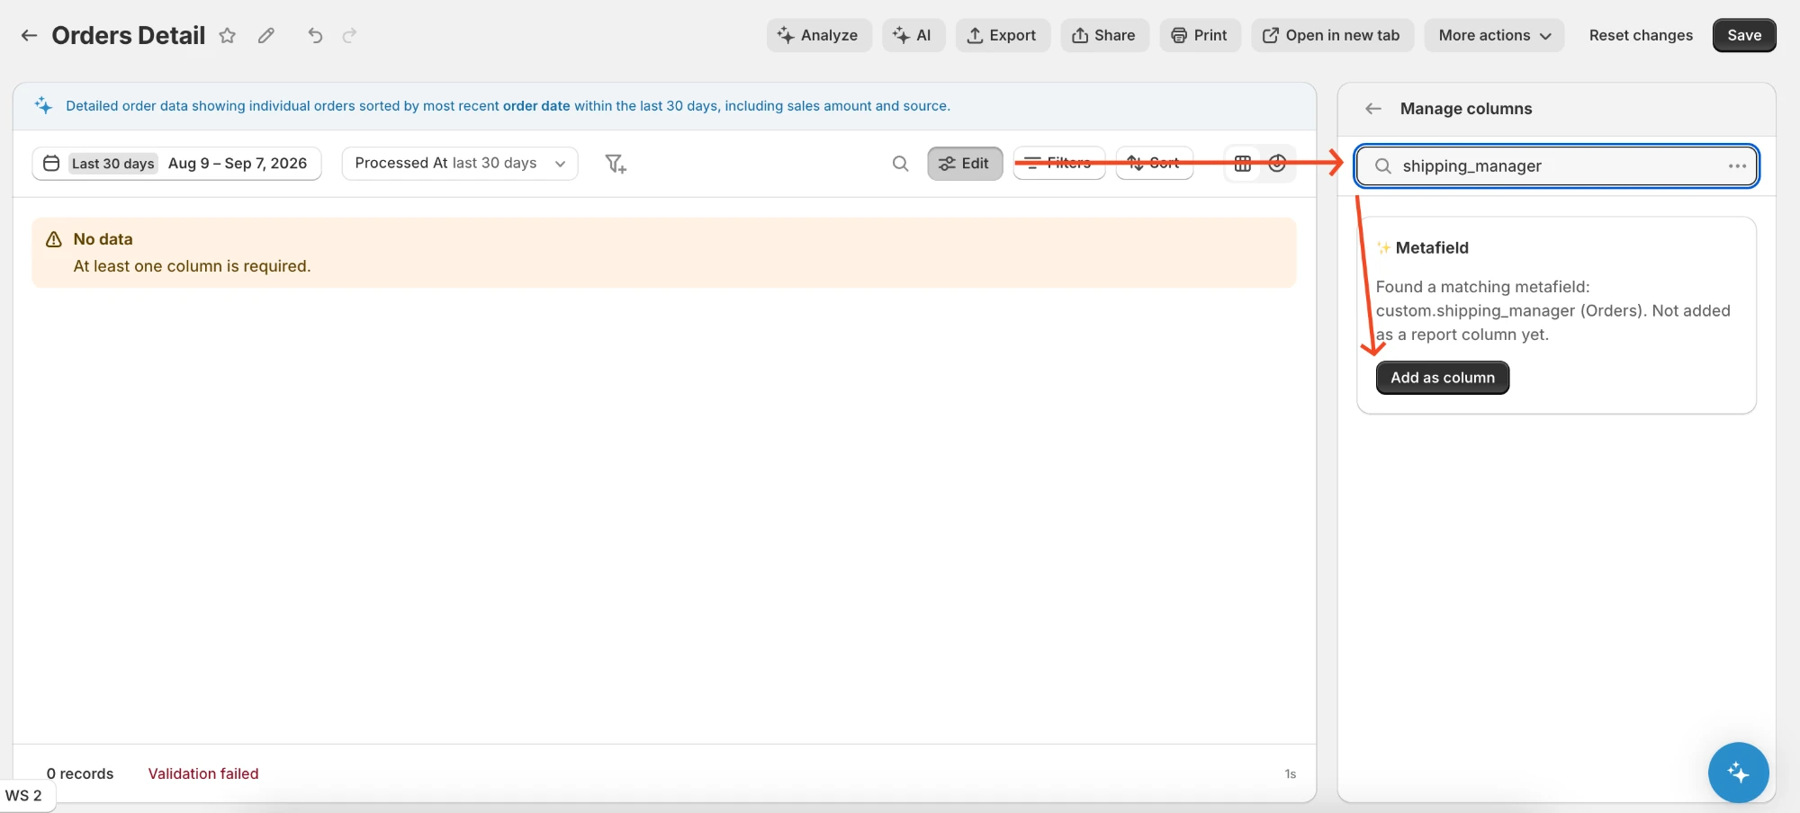
Task: Open the floating AI assistant bubble
Action: tap(1738, 773)
